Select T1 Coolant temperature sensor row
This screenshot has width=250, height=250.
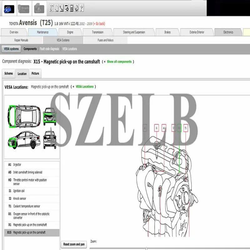32,206
